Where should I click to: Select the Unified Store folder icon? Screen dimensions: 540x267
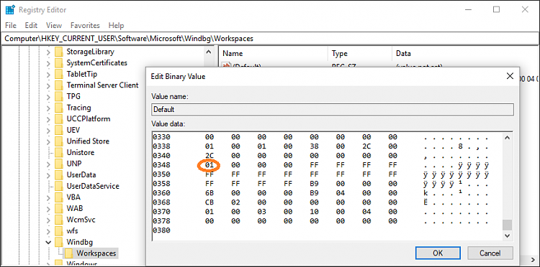(60, 141)
